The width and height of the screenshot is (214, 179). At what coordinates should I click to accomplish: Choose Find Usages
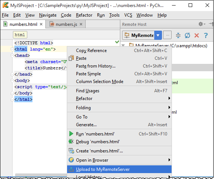[x=119, y=91]
